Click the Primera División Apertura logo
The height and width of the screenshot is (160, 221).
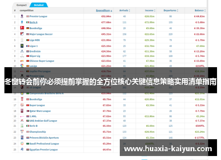[x=22, y=137]
